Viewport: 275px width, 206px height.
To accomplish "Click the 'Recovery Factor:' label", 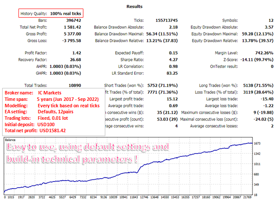I will 33,60.
